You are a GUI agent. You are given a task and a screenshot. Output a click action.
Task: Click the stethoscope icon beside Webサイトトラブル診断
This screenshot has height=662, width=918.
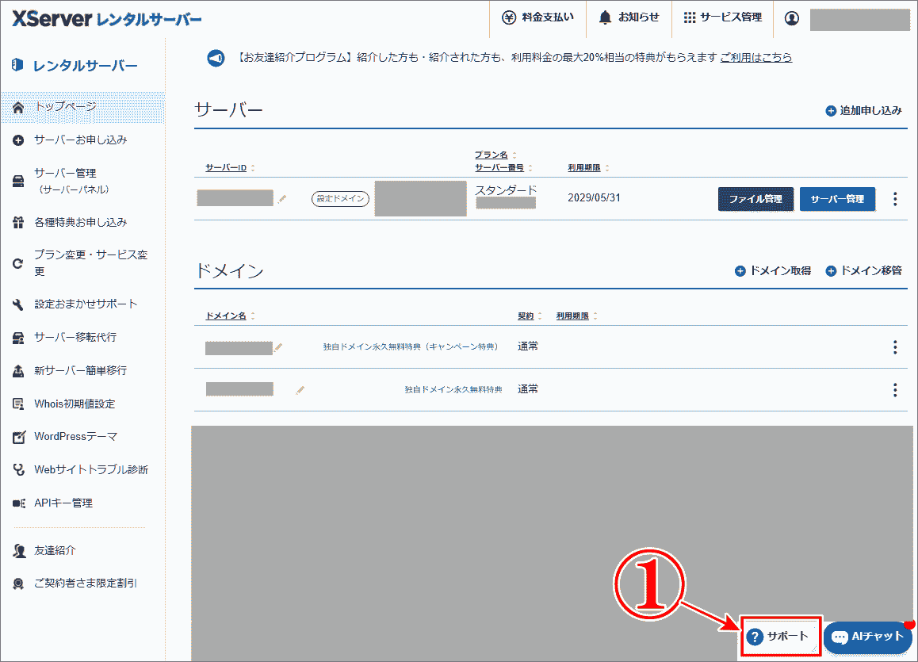(x=19, y=470)
